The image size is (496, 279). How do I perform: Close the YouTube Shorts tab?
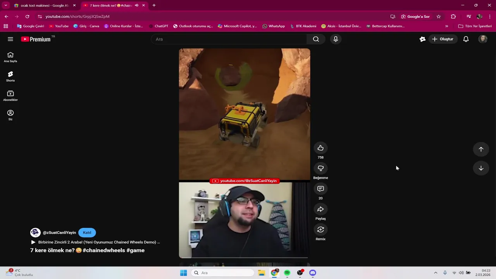pos(144,5)
